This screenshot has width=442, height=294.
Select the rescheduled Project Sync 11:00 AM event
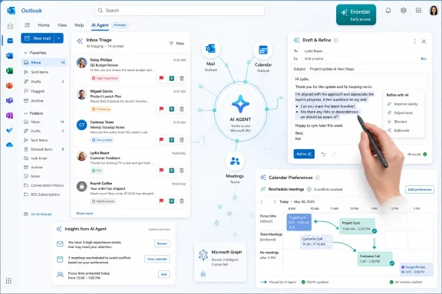357,226
